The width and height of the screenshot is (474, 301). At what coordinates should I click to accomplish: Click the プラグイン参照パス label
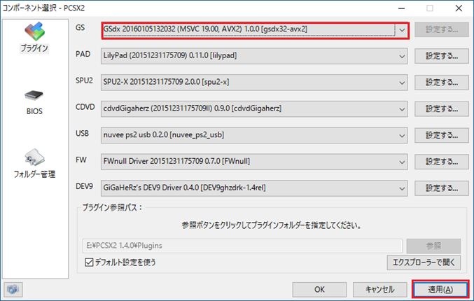coord(112,208)
